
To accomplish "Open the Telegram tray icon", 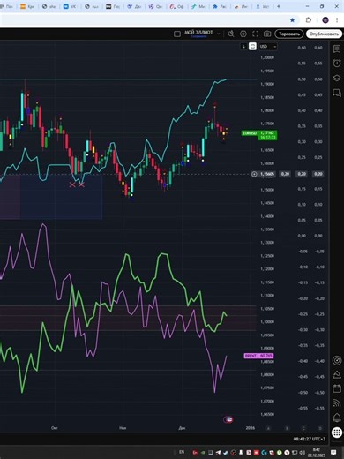I will [x=218, y=452].
